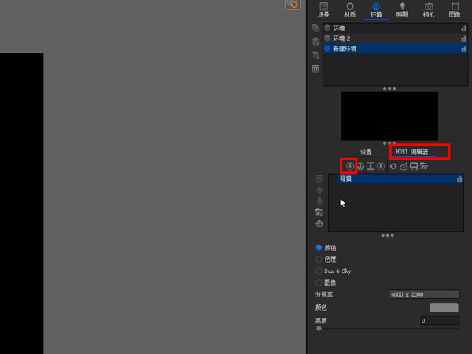Select the Sun & Sky radio option

pos(319,271)
